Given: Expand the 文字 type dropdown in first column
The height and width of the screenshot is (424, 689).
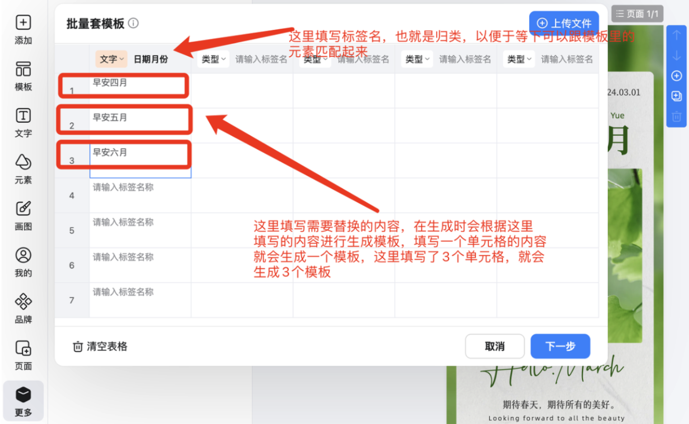Looking at the screenshot, I should [x=112, y=59].
